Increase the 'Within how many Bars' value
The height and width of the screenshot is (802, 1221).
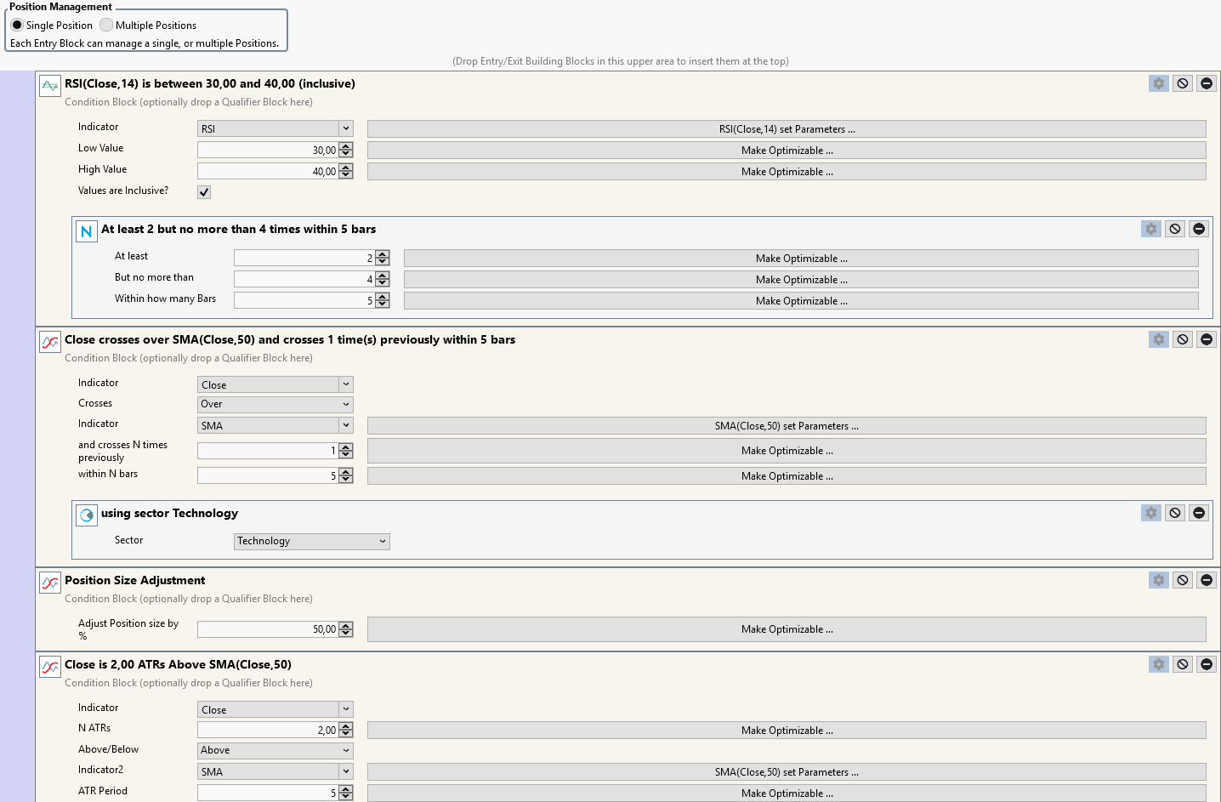383,297
